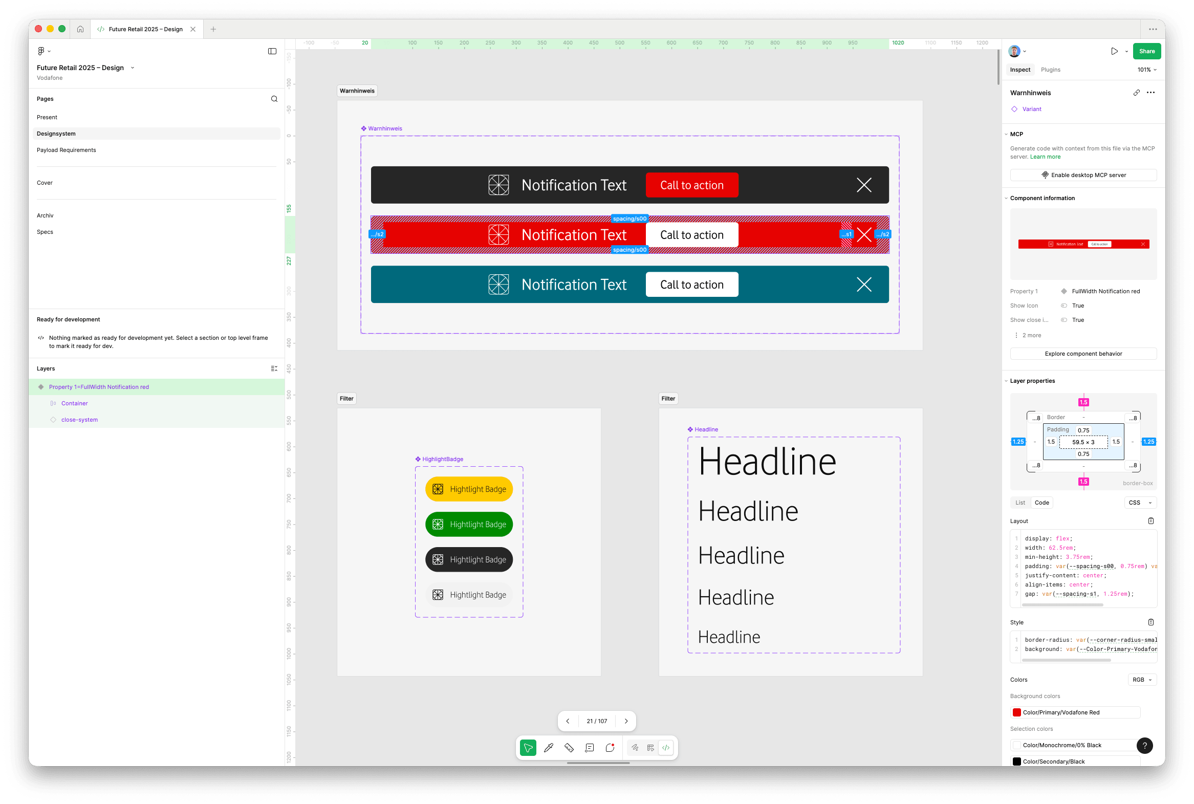Image resolution: width=1194 pixels, height=804 pixels.
Task: Switch to the List view in code panel
Action: pos(1020,503)
